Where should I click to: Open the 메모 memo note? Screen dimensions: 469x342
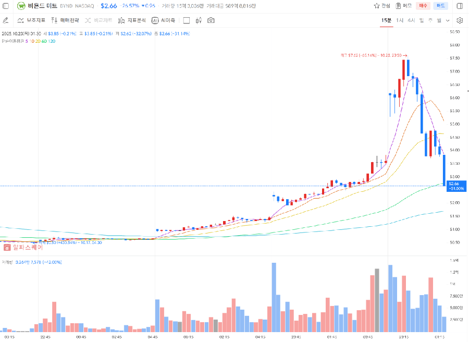[404, 6]
